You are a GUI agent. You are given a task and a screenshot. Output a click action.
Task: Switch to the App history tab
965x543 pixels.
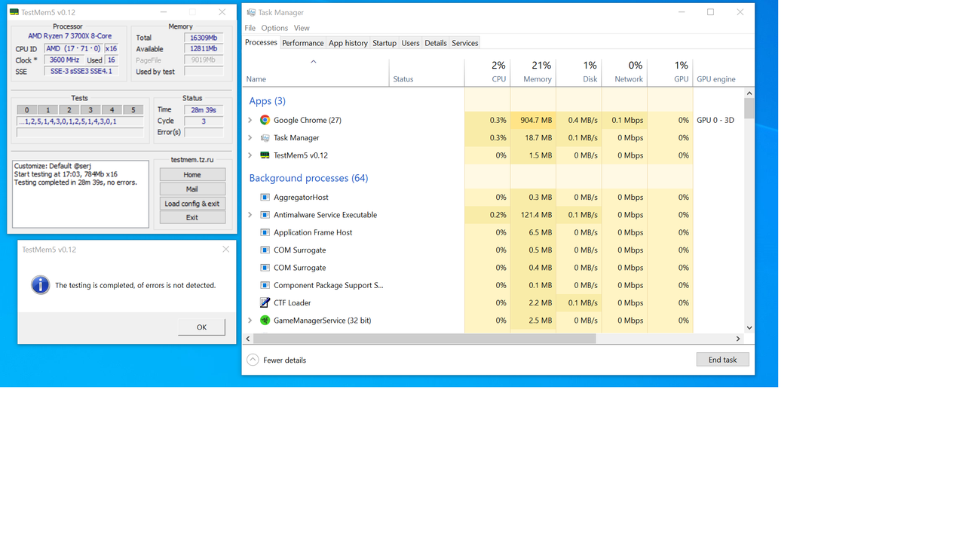coord(348,43)
